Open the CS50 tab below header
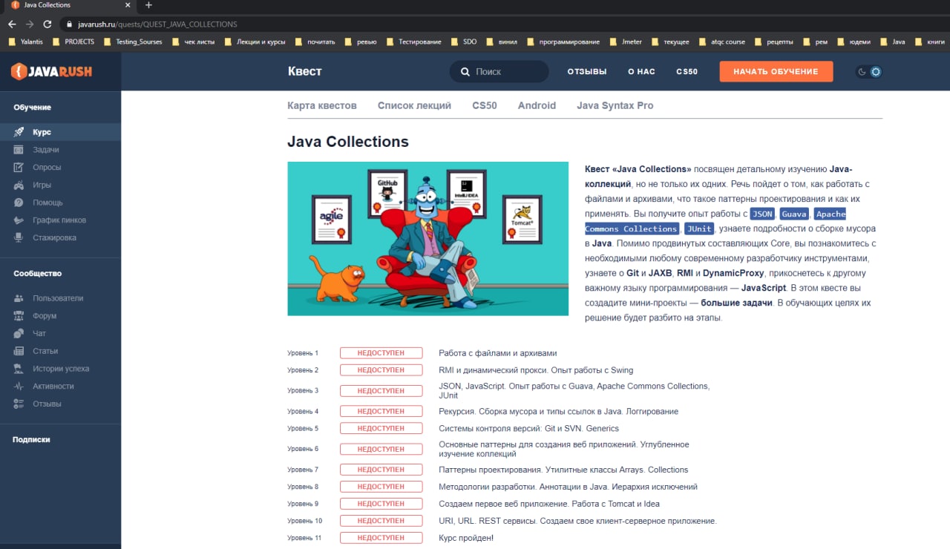Viewport: 950px width, 549px height. pos(485,105)
